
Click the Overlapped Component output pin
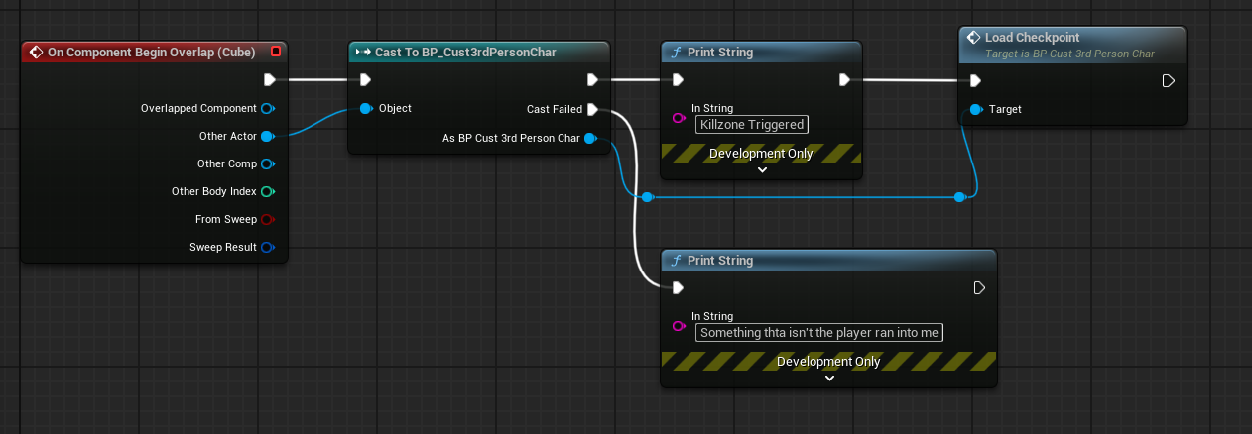point(267,108)
